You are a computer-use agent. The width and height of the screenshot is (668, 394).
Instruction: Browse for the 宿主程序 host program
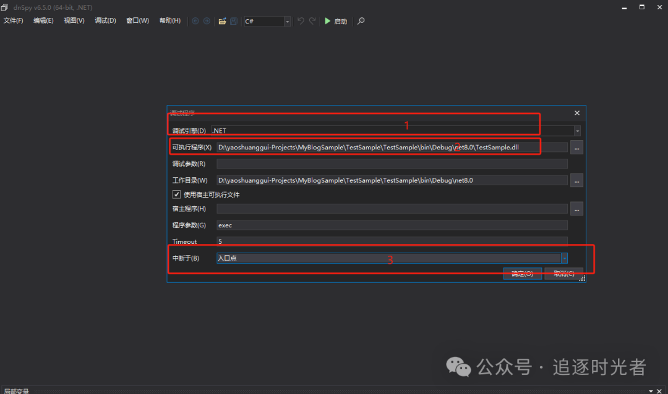(576, 209)
